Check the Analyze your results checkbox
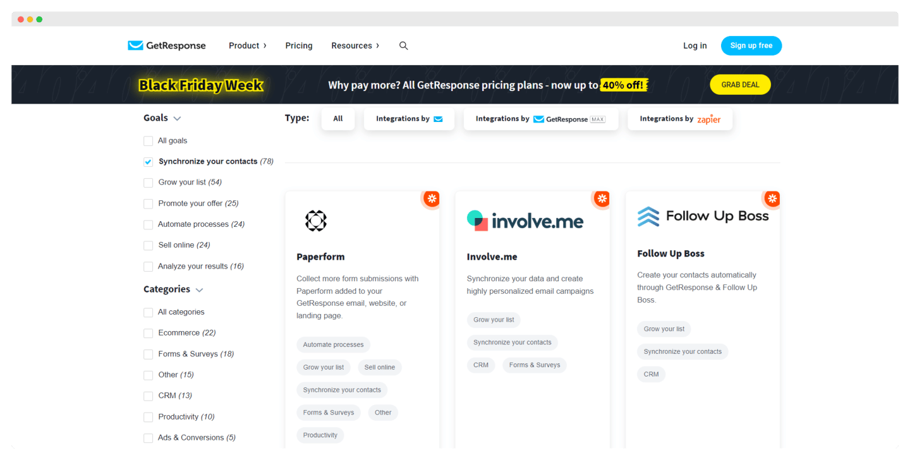 point(148,266)
